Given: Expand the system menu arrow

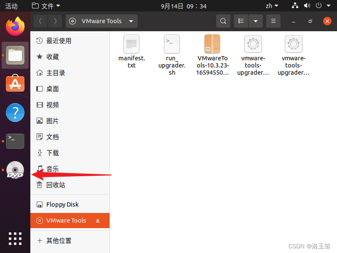Looking at the screenshot, I should (329, 6).
